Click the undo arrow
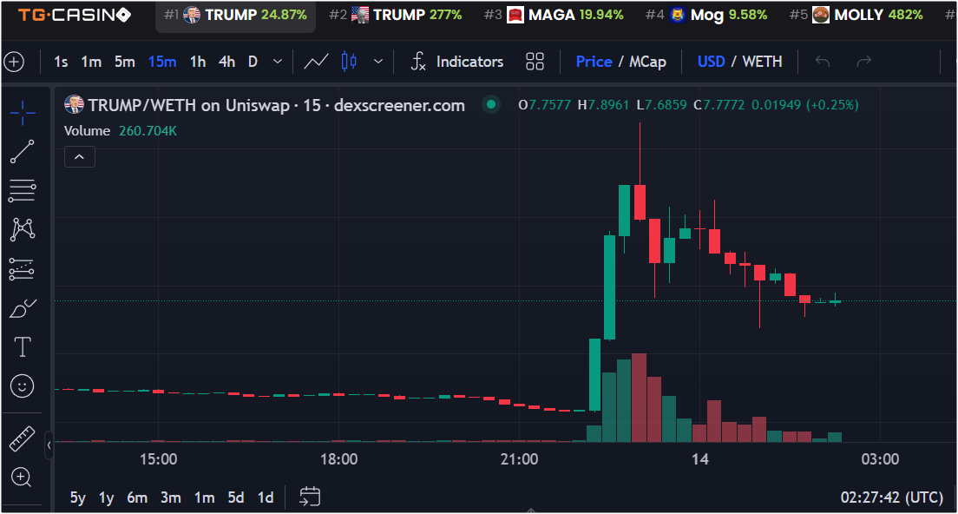958x514 pixels. [x=823, y=62]
